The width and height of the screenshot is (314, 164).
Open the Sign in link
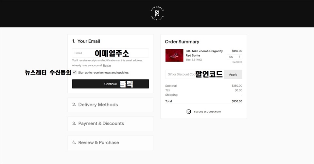(107, 65)
